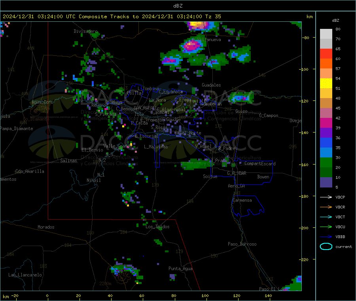Click the Paso_Barroso place label
Screen dimensions: 356x301
pyautogui.click(x=242, y=244)
